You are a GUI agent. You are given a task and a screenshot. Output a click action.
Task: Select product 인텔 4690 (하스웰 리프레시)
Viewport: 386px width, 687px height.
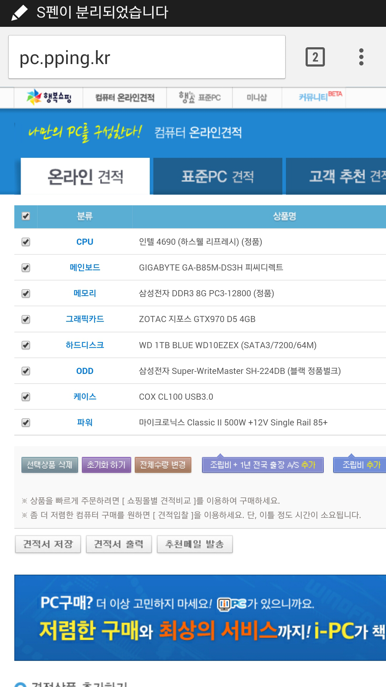[x=200, y=242]
